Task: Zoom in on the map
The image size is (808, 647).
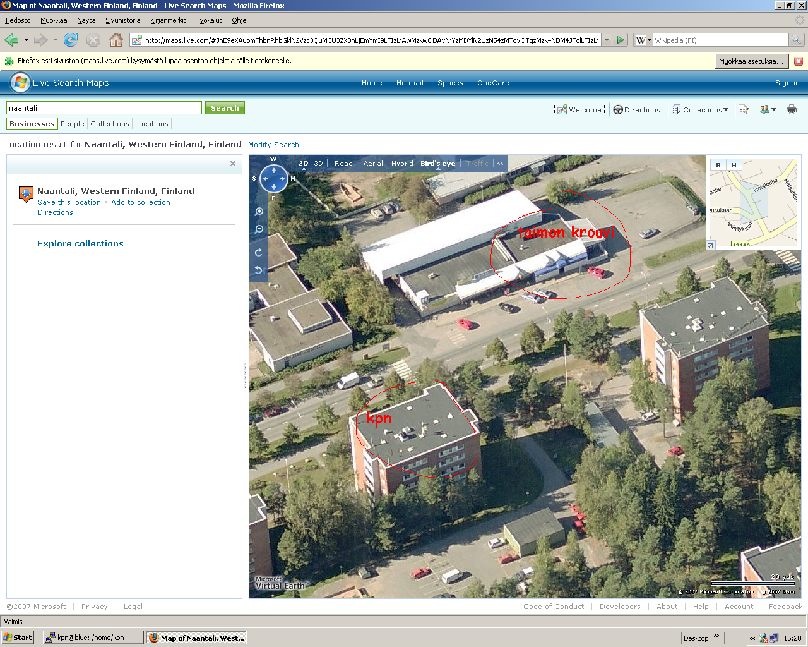Action: (259, 212)
